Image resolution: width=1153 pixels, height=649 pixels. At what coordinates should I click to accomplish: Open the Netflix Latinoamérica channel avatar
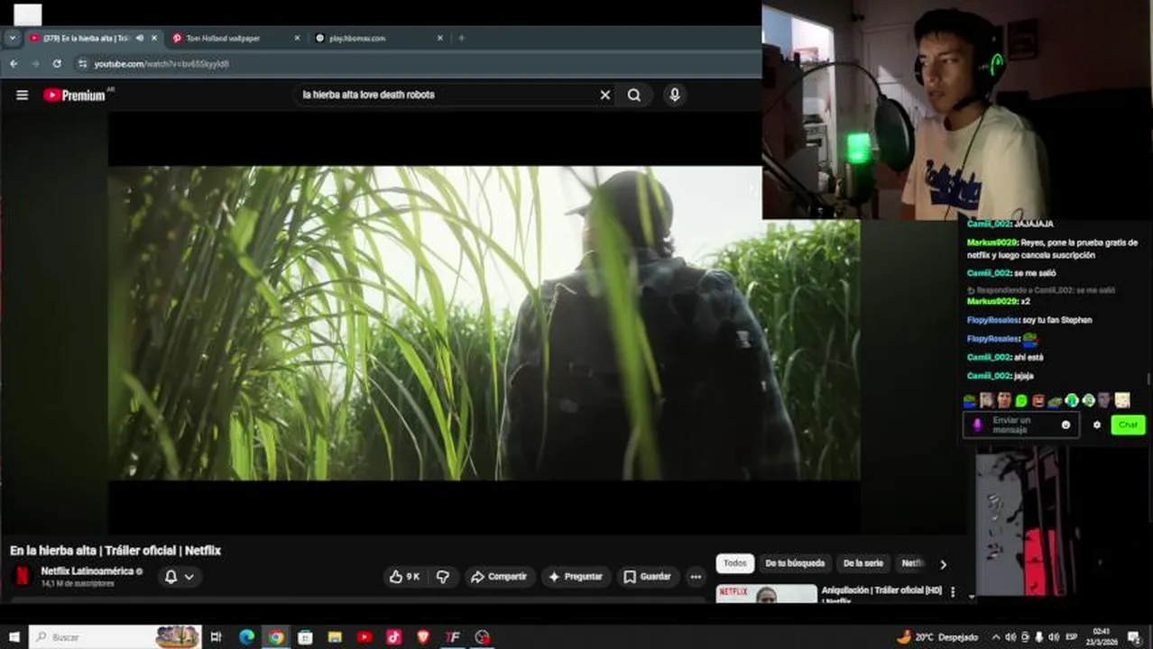23,576
